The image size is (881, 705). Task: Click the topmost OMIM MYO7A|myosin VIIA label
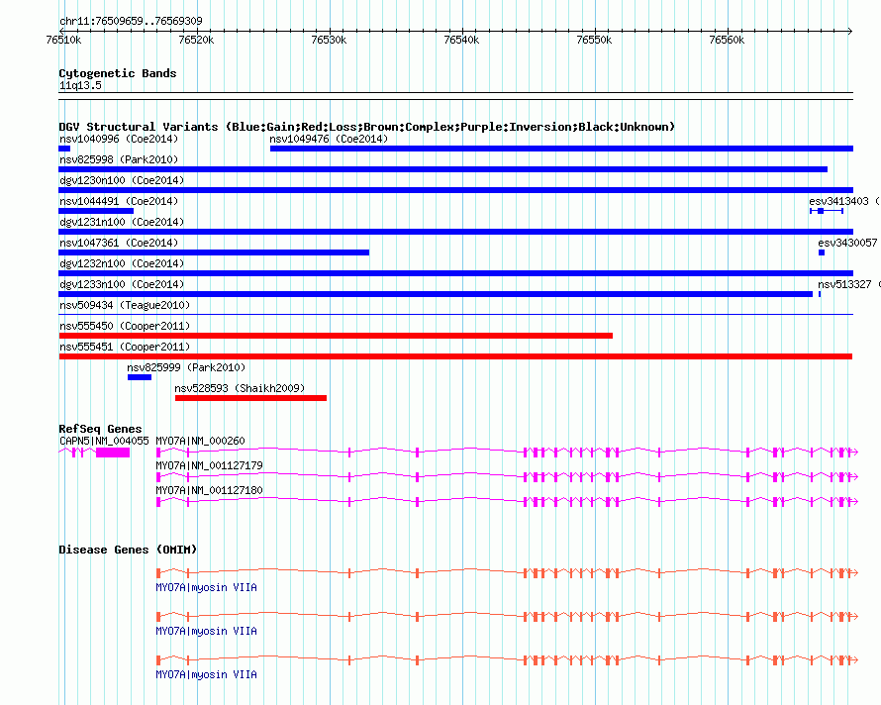click(x=206, y=587)
